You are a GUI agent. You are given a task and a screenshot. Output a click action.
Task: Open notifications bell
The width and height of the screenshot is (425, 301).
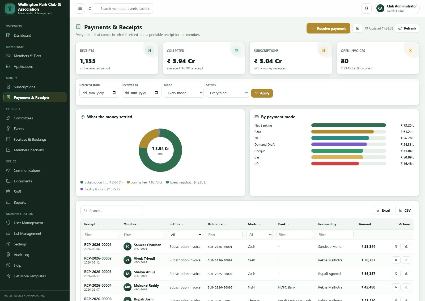coord(366,9)
